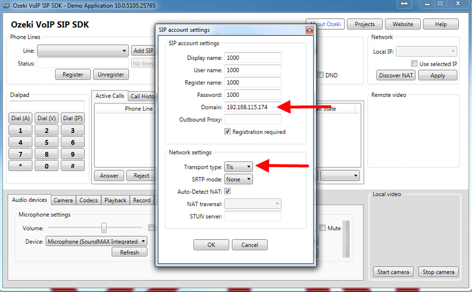
Task: Open the Playback tab
Action: pos(115,200)
